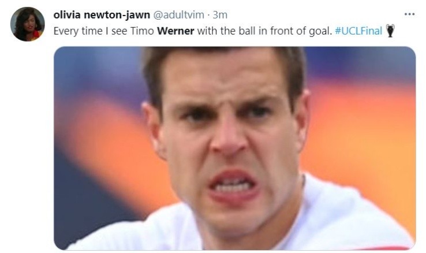Click the trophy emoji after the hashtag
Screen dimensions: 426x253
[x=390, y=31]
